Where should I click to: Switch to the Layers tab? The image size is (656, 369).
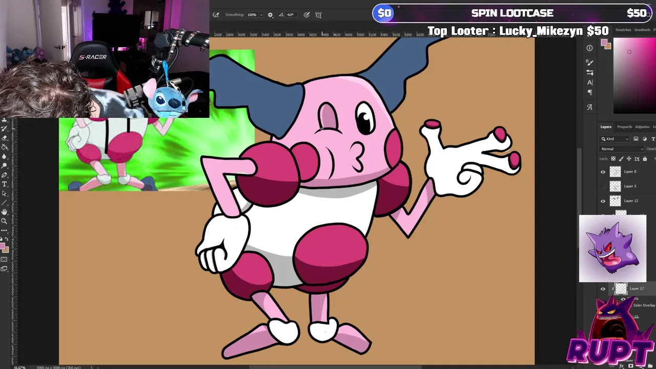(x=606, y=127)
